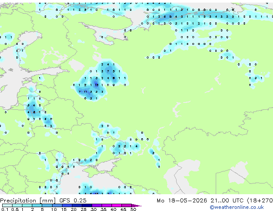
Task: Pick the 10–15 mm legend color swatch
Action: click(57, 205)
